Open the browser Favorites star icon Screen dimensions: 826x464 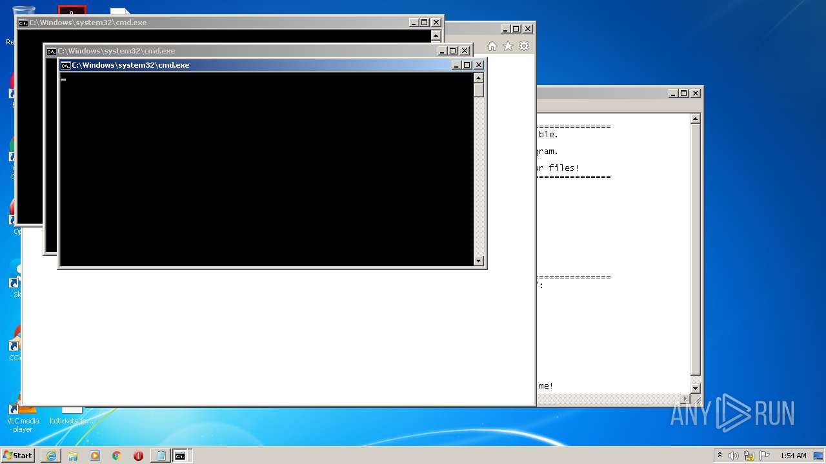point(508,46)
